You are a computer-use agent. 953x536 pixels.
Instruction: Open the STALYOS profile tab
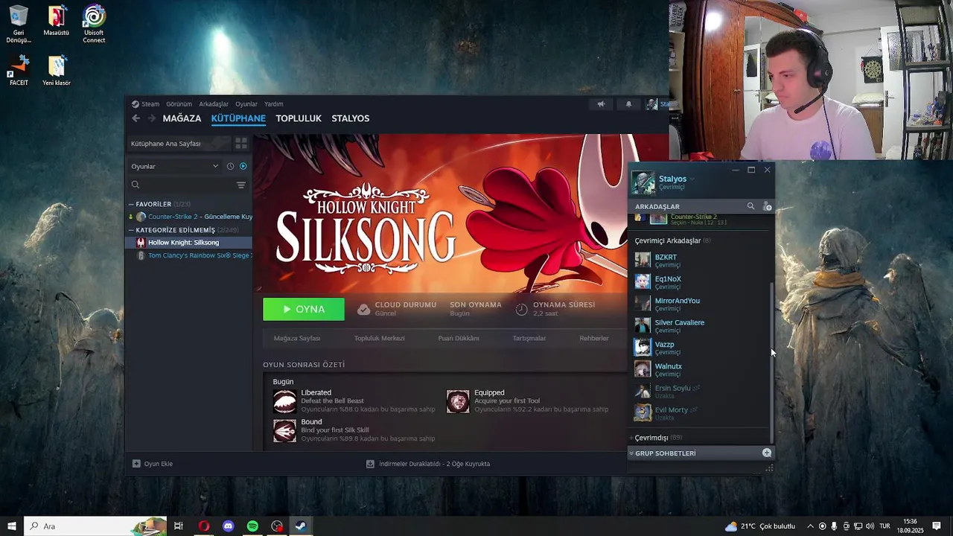[350, 118]
